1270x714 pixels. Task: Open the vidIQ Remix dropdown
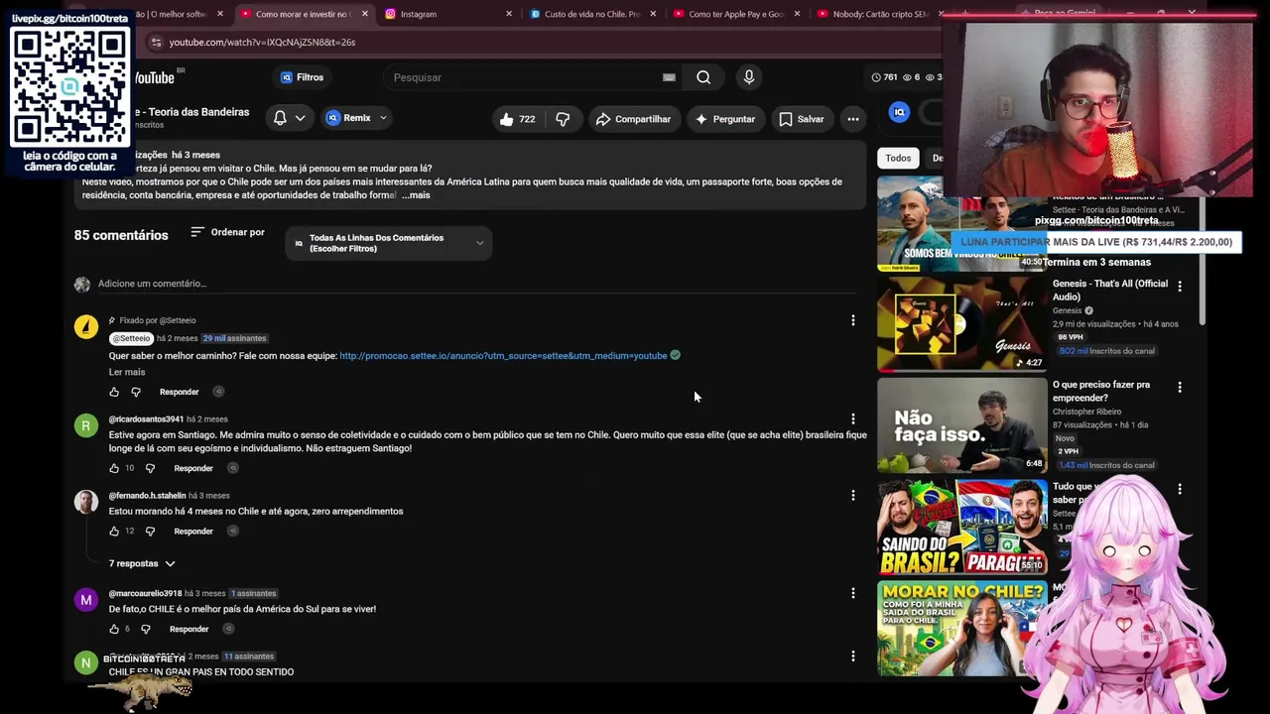point(356,119)
